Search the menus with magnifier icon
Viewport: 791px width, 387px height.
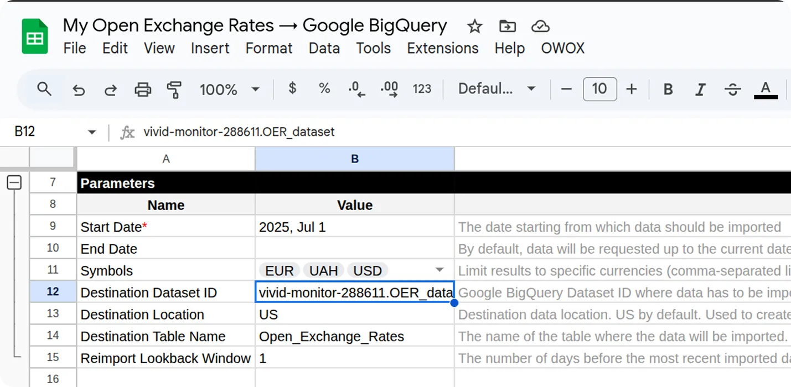pyautogui.click(x=44, y=89)
